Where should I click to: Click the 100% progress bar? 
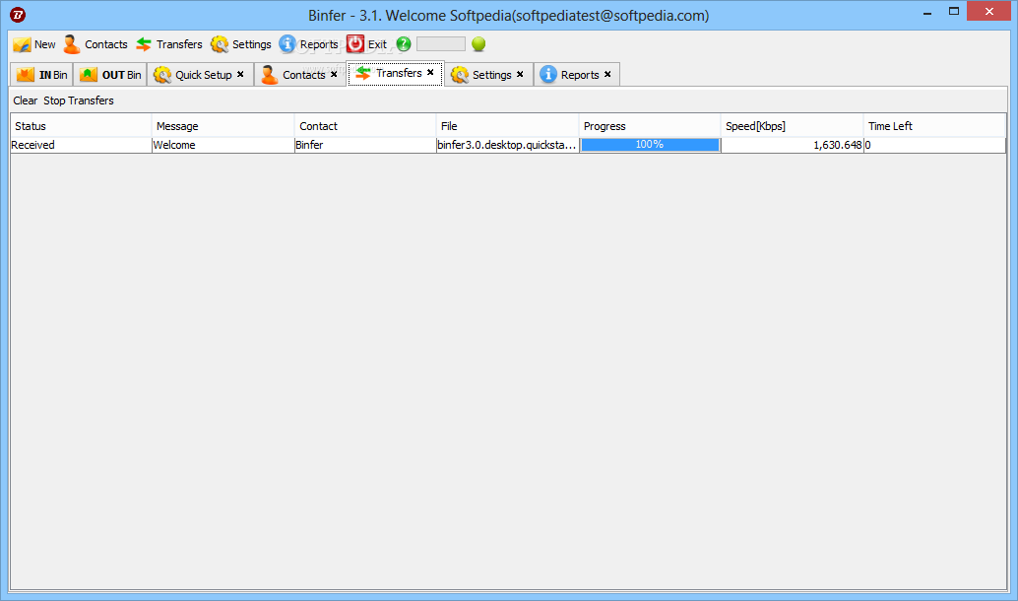(x=650, y=144)
